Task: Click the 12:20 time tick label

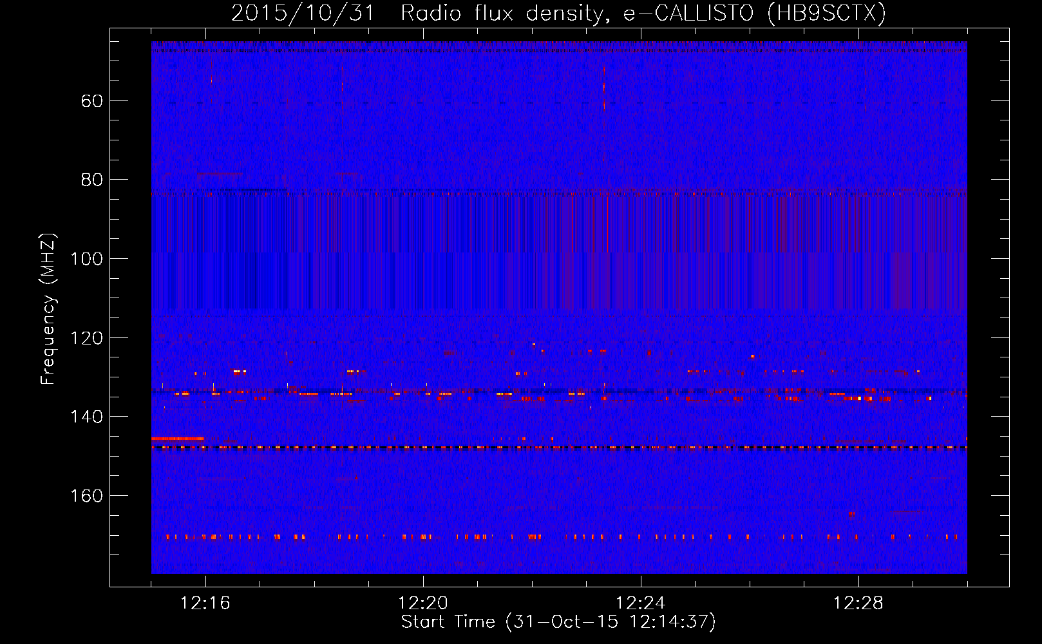Action: 423,603
